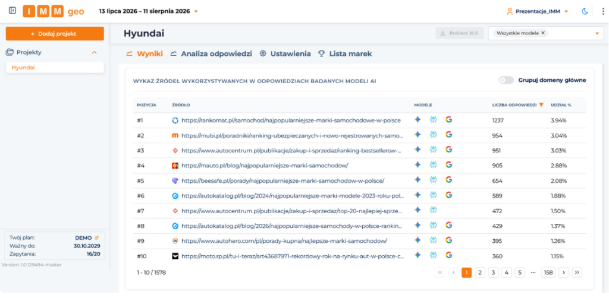The image size is (609, 298).
Task: Select the Hyundai project in the sidebar
Action: (x=55, y=68)
